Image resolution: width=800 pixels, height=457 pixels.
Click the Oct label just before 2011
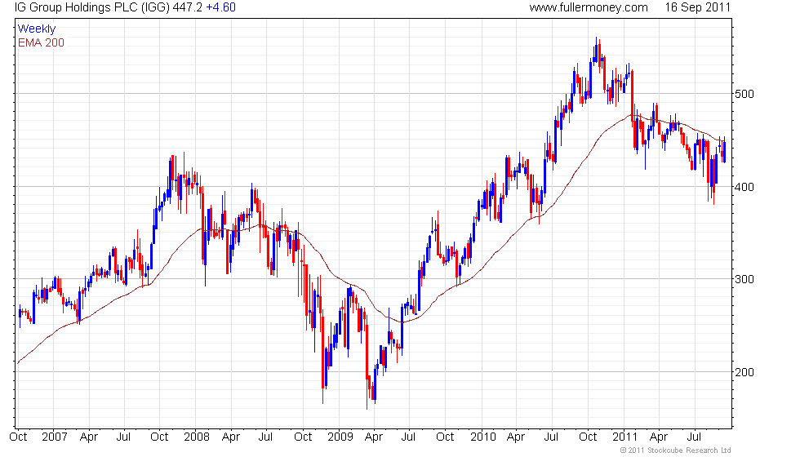click(x=588, y=437)
